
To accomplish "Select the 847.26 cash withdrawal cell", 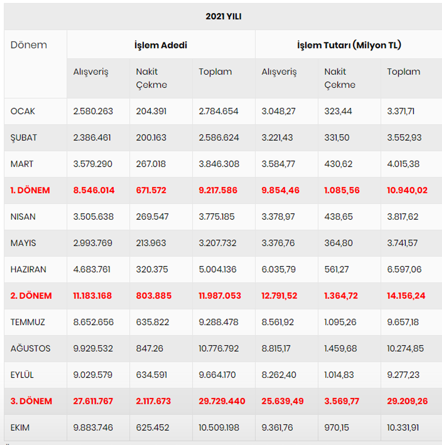I will coord(149,348).
